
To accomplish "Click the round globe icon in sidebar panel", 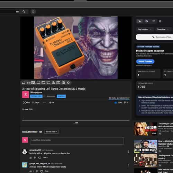I will [160, 21].
